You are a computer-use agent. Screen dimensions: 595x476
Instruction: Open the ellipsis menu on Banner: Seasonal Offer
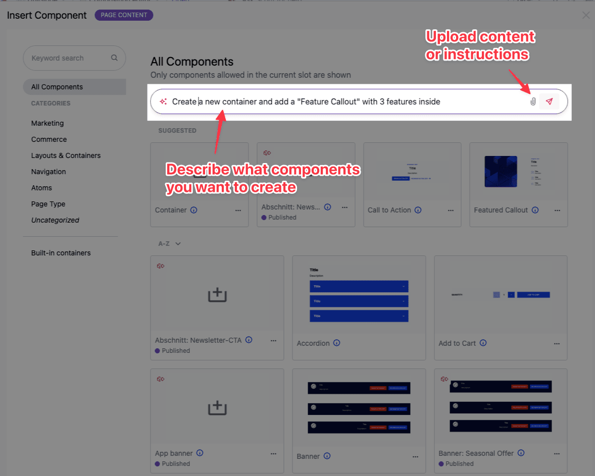click(557, 453)
